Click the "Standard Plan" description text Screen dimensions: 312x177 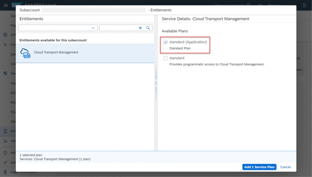pyautogui.click(x=180, y=48)
